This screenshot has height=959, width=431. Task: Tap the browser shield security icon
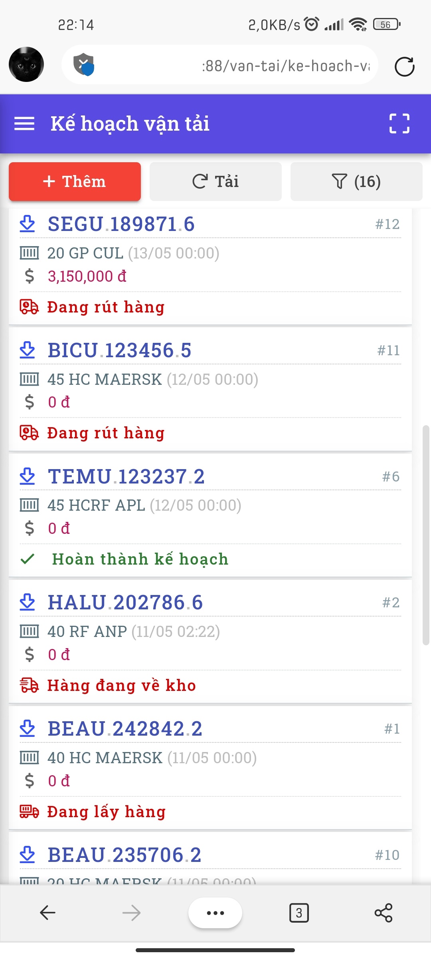83,64
